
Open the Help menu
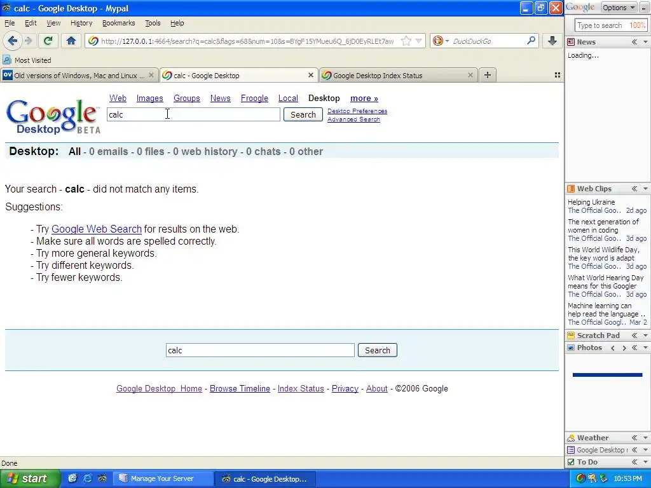click(x=177, y=23)
